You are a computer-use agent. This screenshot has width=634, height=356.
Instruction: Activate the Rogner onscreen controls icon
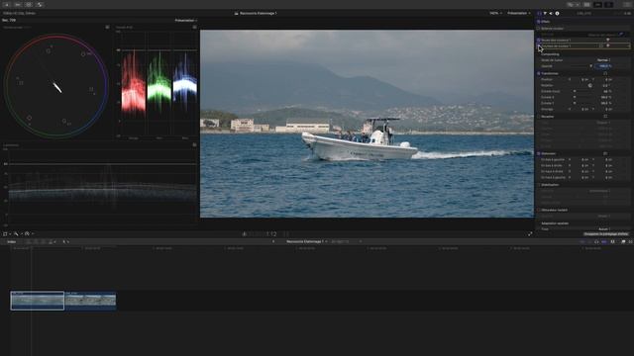coord(605,117)
